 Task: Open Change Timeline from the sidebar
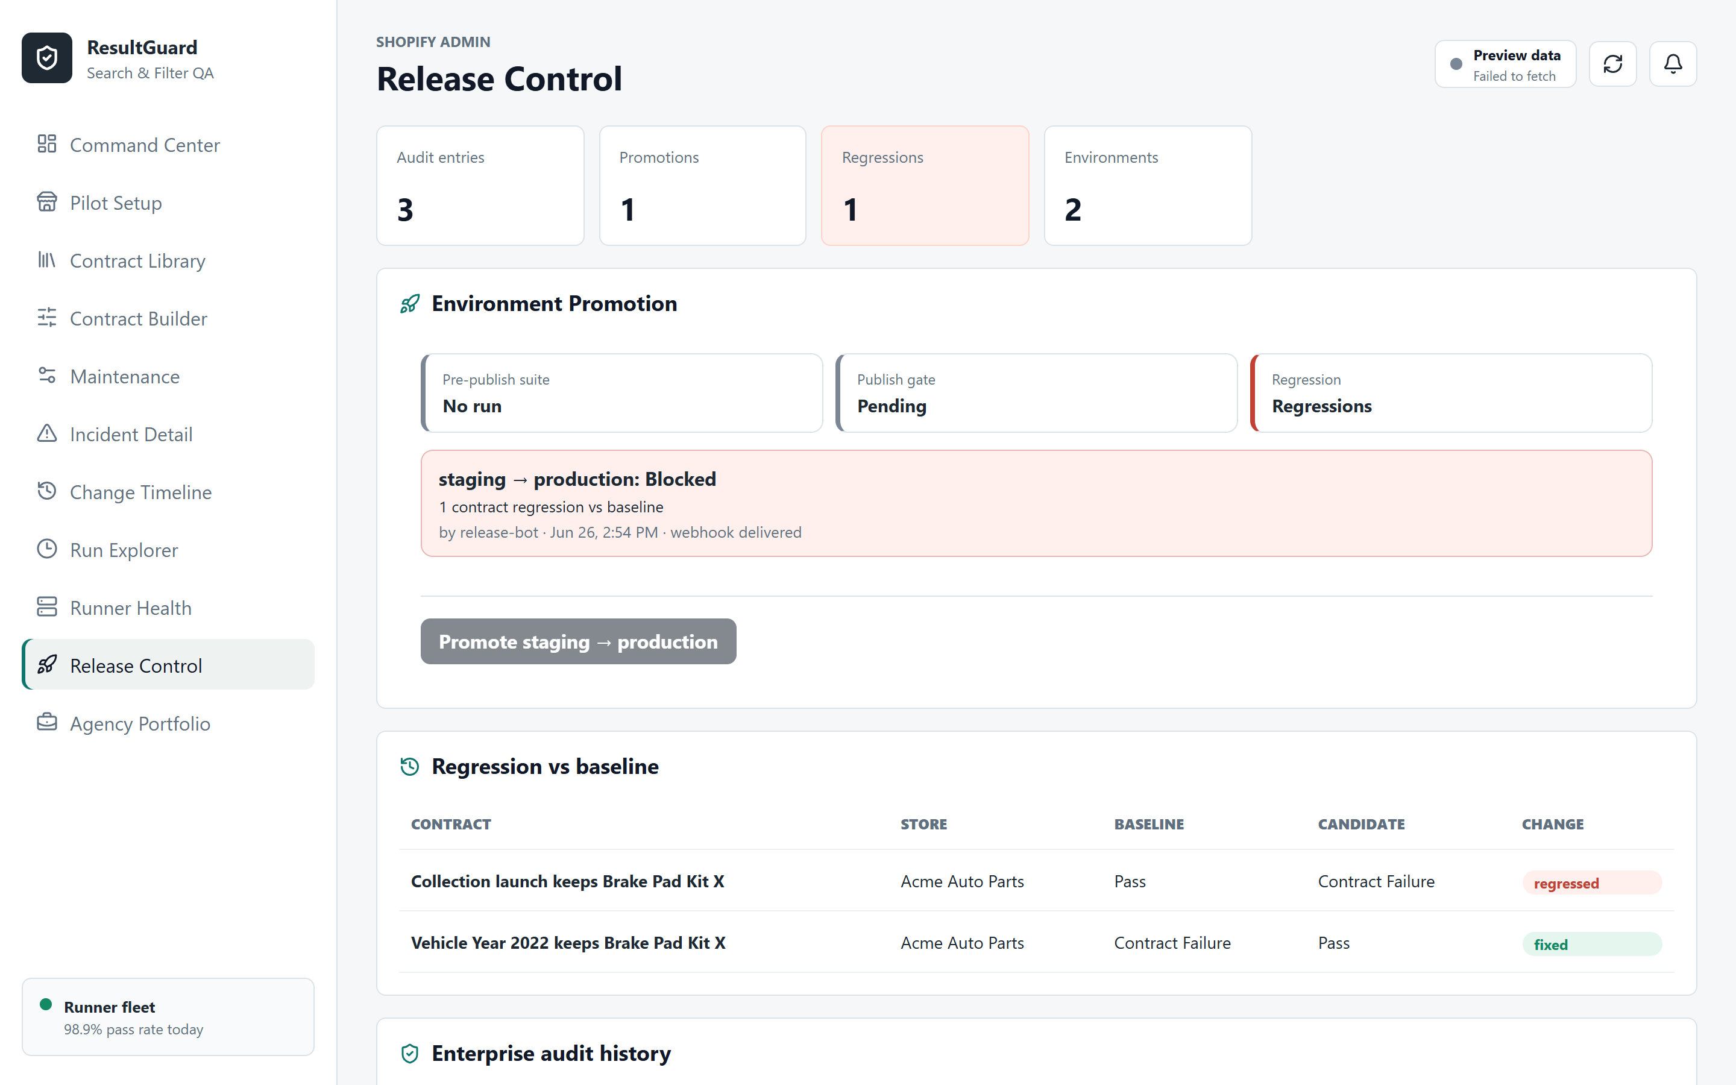point(169,491)
